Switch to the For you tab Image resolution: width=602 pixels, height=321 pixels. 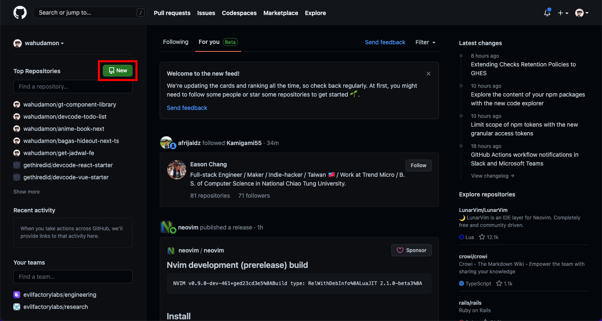tap(218, 42)
